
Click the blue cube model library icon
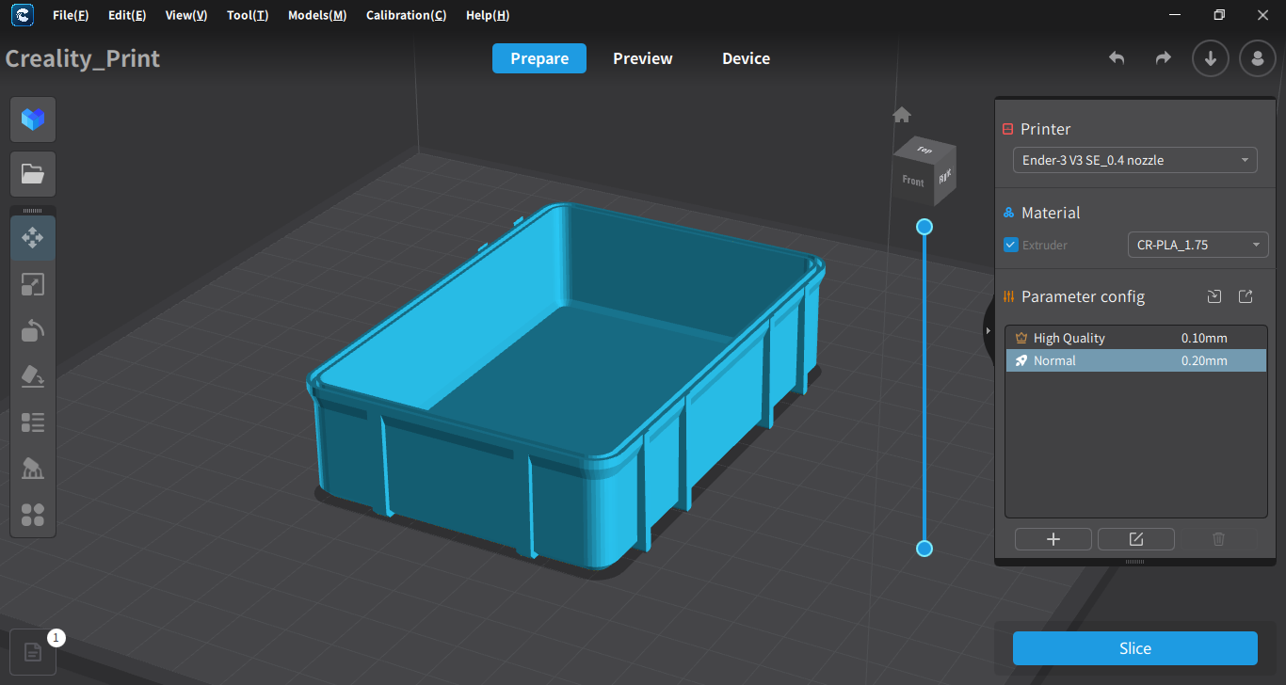33,119
